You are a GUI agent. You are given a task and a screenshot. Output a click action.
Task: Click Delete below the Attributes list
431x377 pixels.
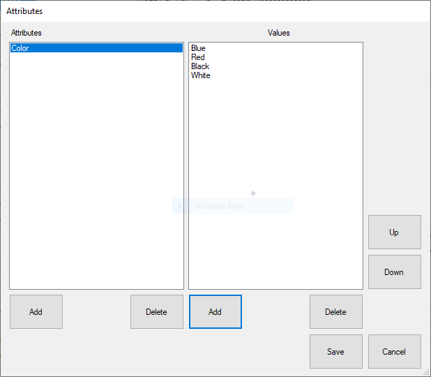pyautogui.click(x=156, y=311)
